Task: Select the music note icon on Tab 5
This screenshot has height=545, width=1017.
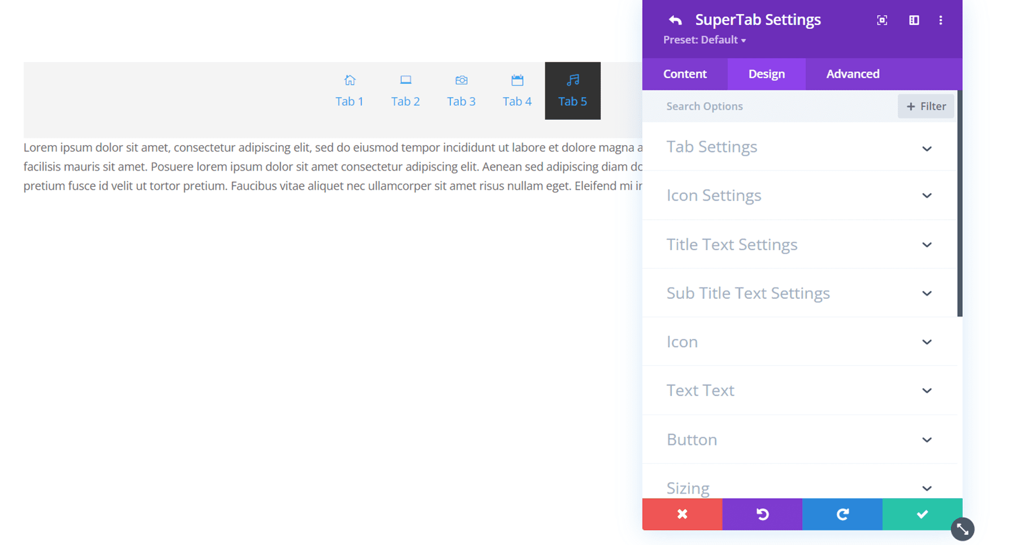Action: 572,80
